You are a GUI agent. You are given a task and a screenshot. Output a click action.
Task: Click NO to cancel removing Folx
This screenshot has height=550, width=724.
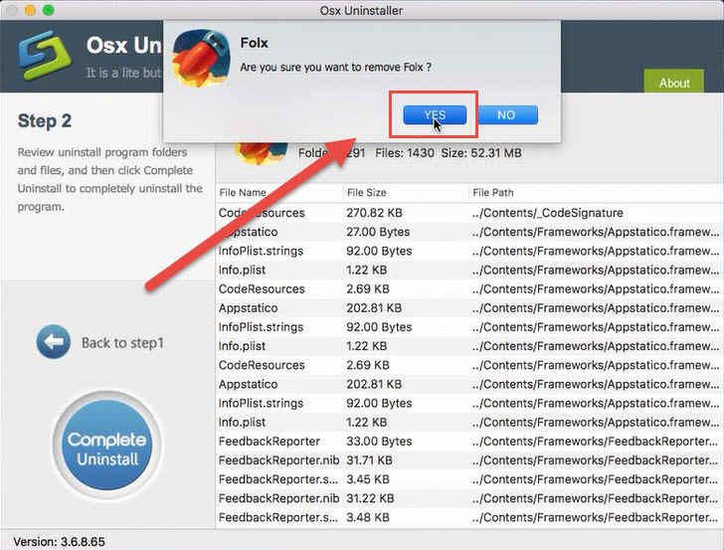[506, 114]
